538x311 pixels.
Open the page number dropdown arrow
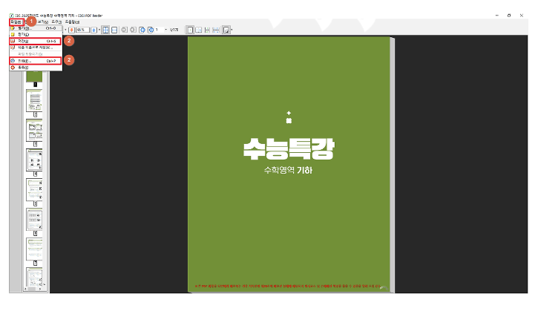point(166,30)
